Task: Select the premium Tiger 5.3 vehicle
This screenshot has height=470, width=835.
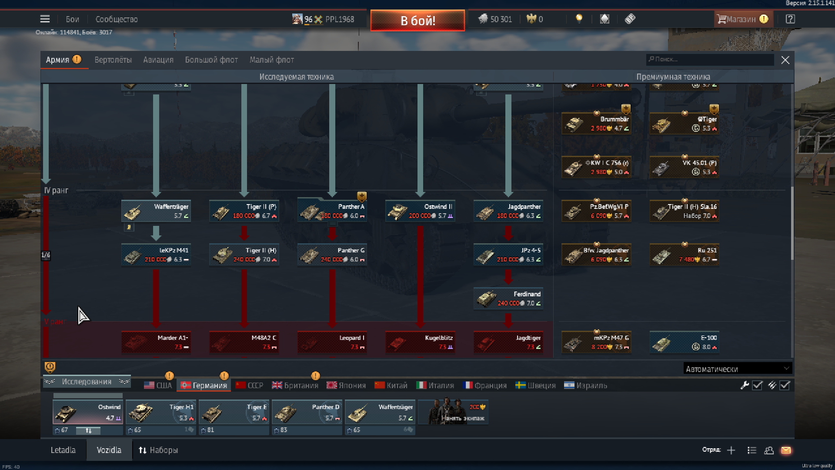Action: [684, 124]
